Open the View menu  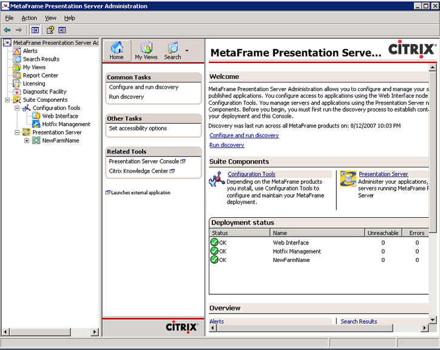(x=50, y=18)
